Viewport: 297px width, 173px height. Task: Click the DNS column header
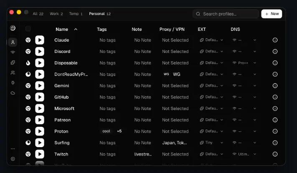[x=235, y=29]
